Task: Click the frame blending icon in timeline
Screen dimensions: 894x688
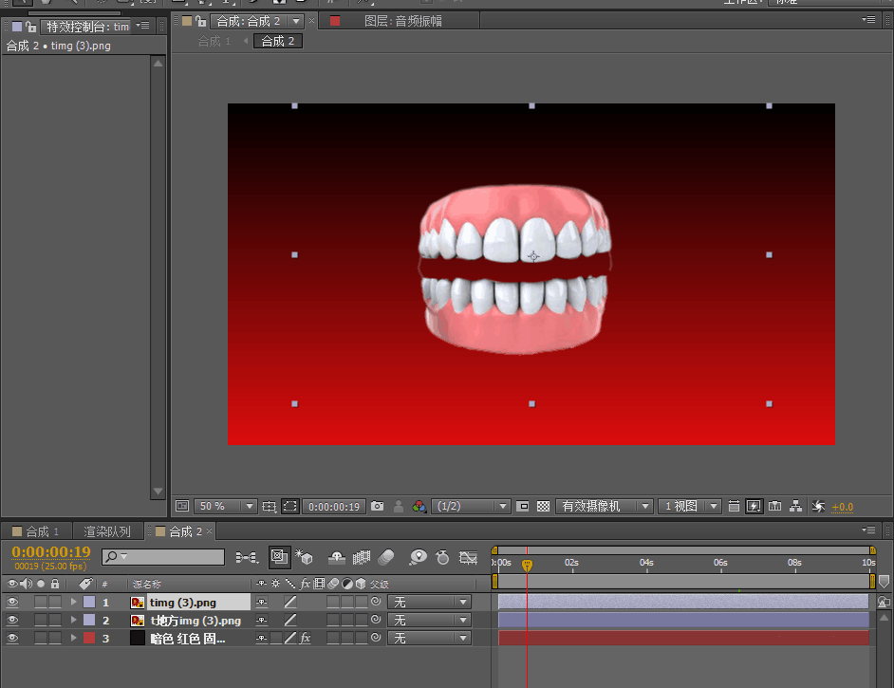Action: point(362,557)
